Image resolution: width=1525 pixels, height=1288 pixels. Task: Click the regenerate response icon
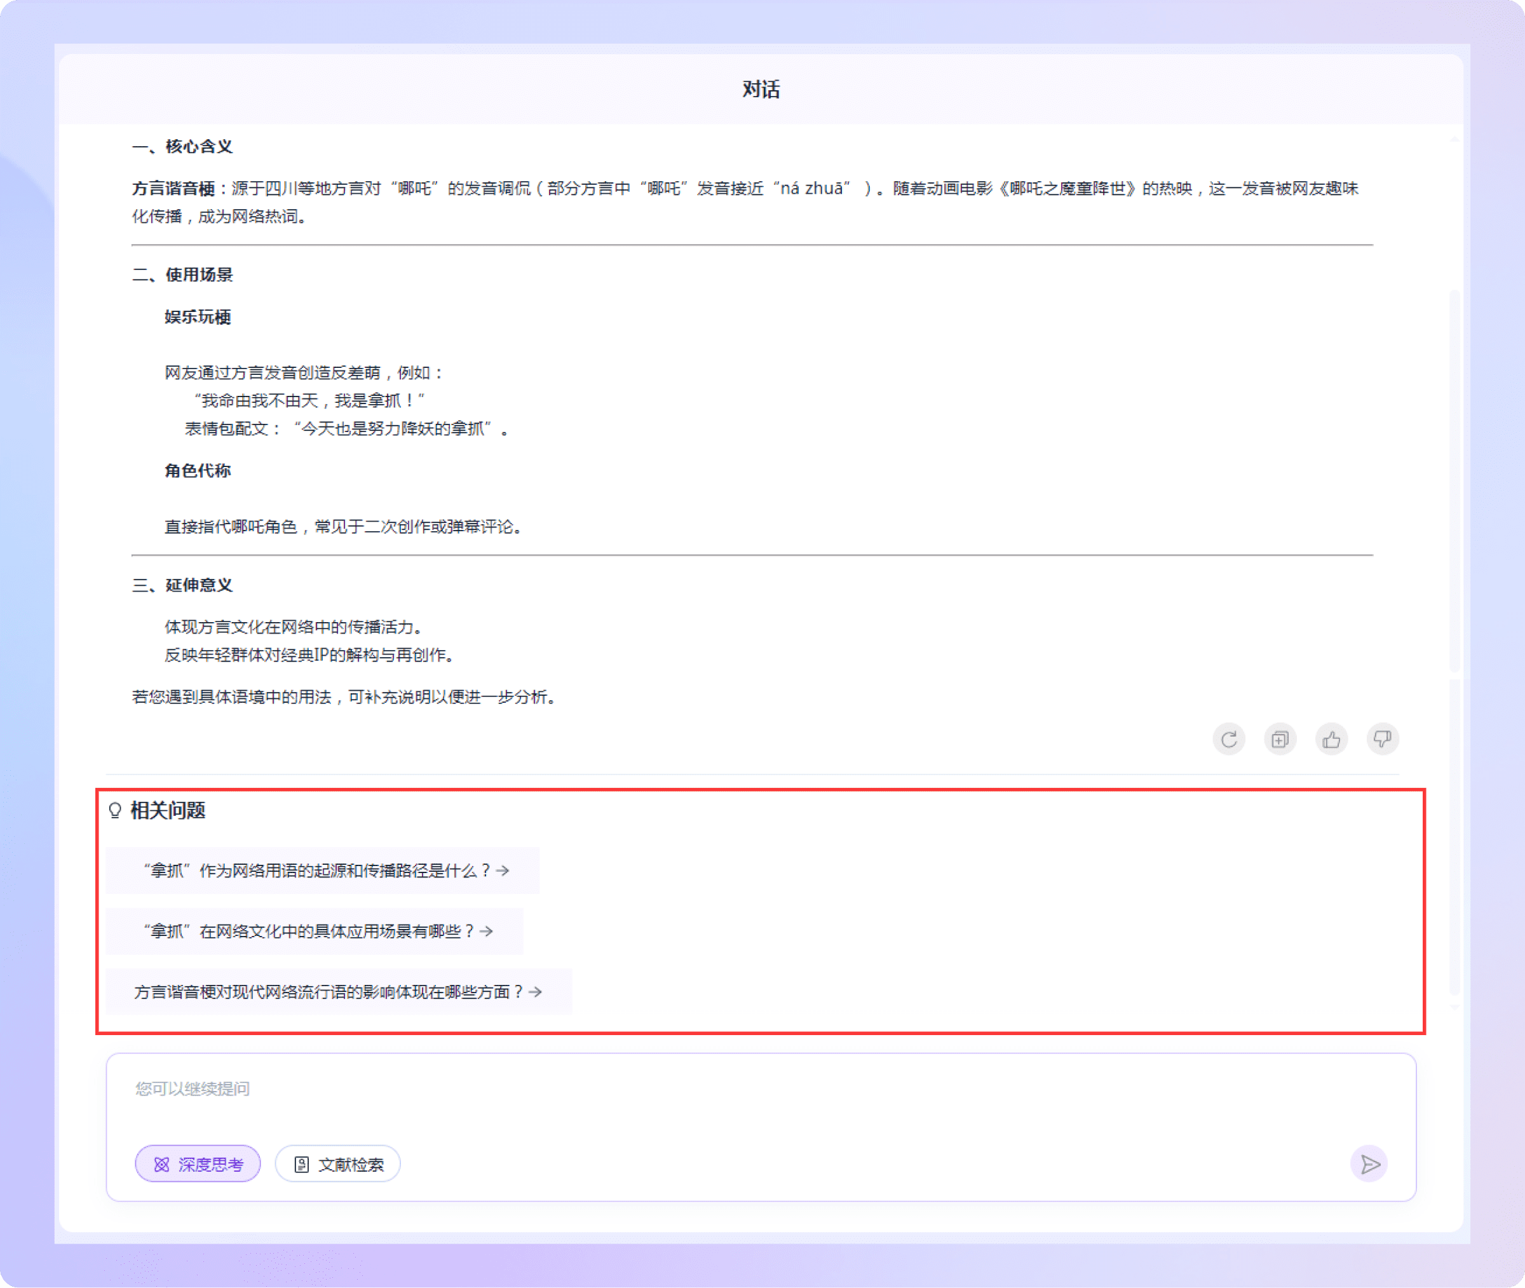coord(1229,740)
